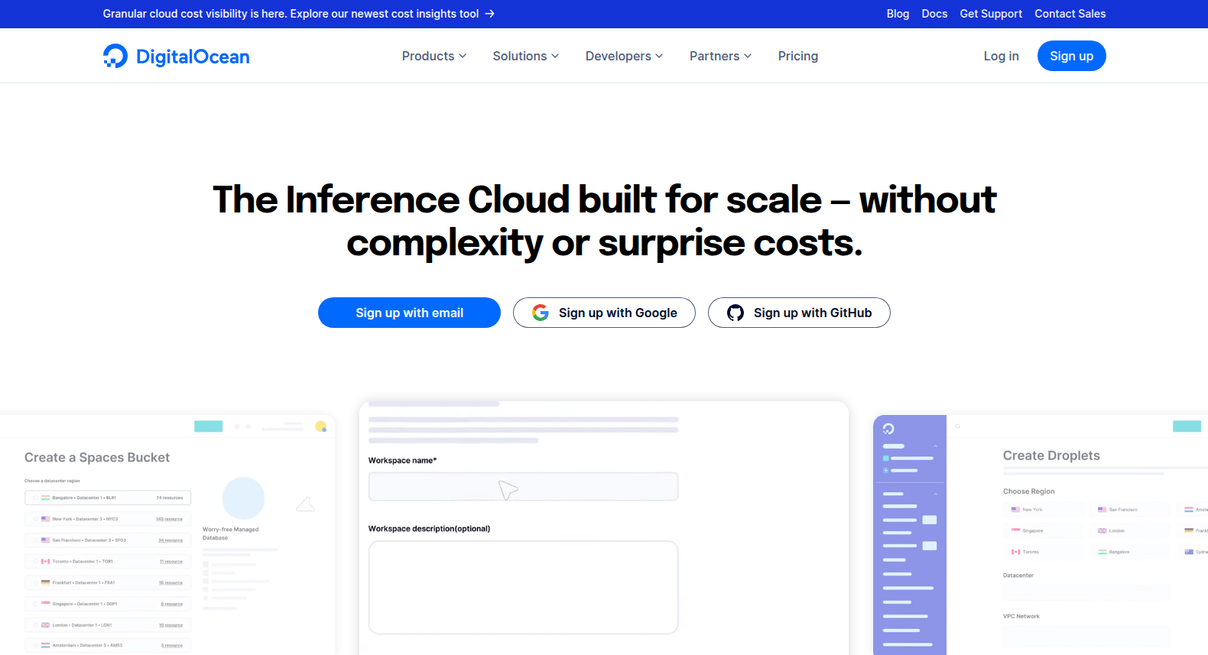This screenshot has height=655, width=1208.
Task: Go to the Docs link
Action: (x=934, y=14)
